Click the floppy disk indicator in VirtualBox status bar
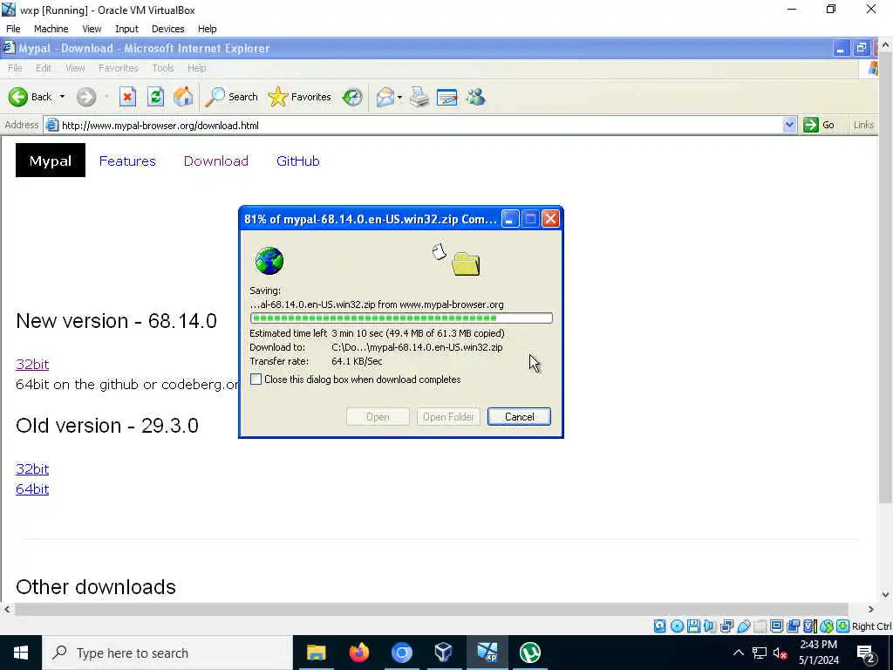The width and height of the screenshot is (893, 670). [693, 626]
